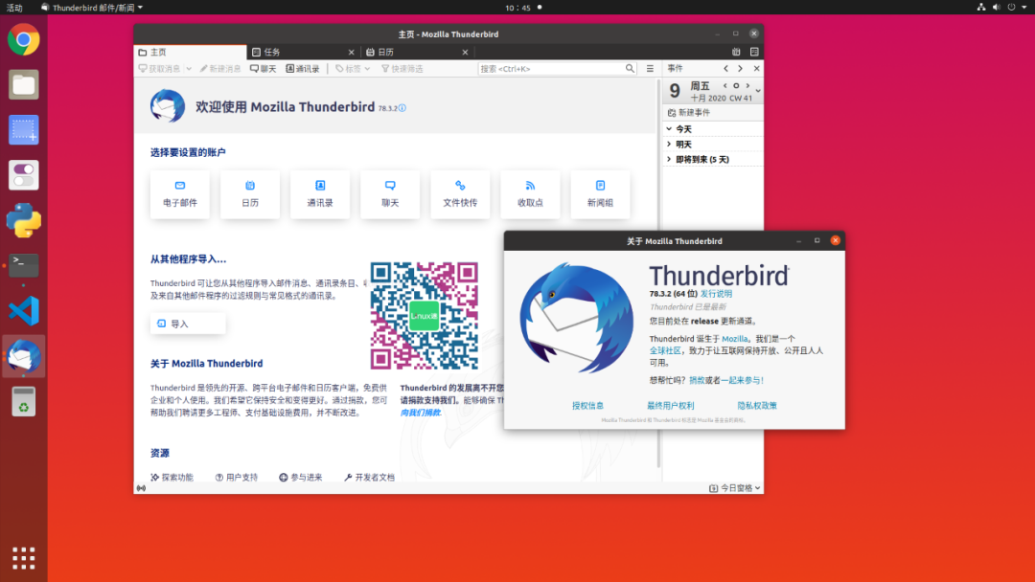Close the Tasks (任务) tab
The width and height of the screenshot is (1035, 582).
click(351, 52)
